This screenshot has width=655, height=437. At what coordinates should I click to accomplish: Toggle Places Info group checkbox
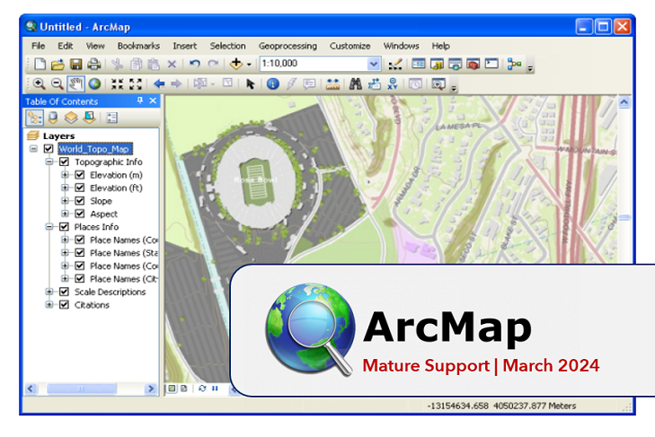[64, 227]
